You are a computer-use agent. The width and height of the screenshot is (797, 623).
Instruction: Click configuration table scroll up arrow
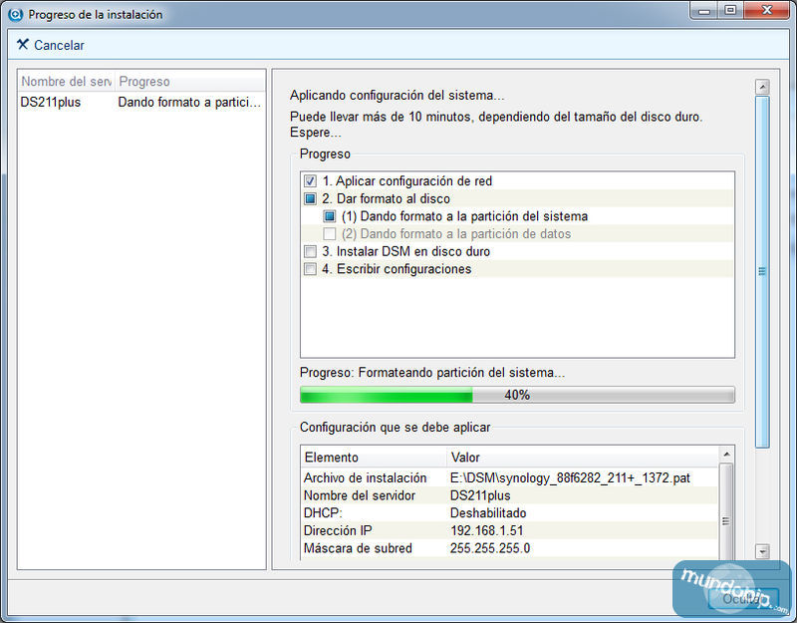tap(726, 455)
